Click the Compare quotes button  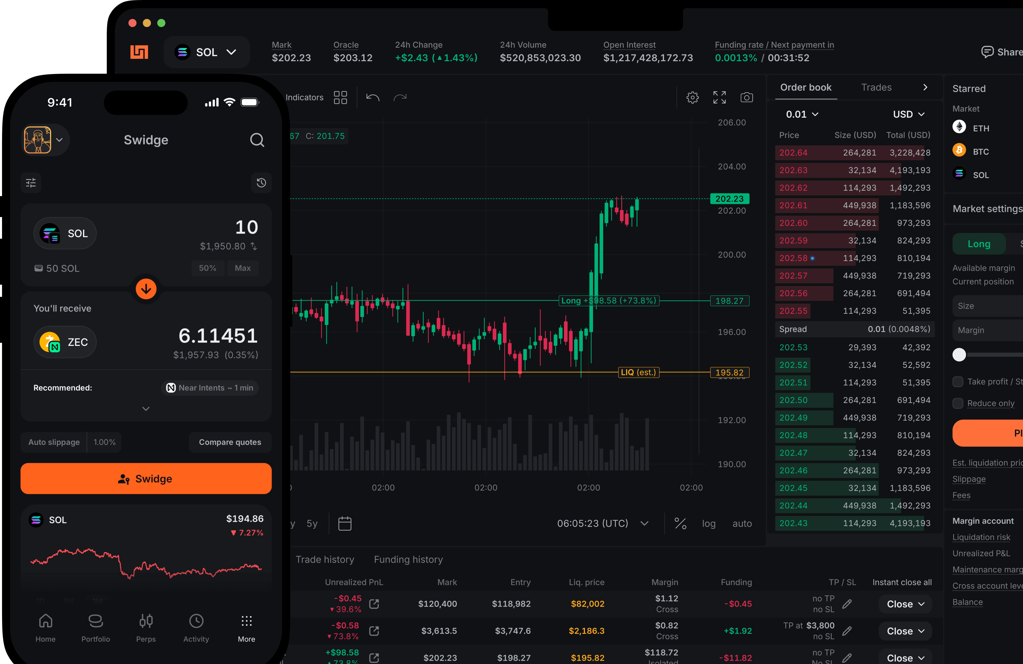230,442
